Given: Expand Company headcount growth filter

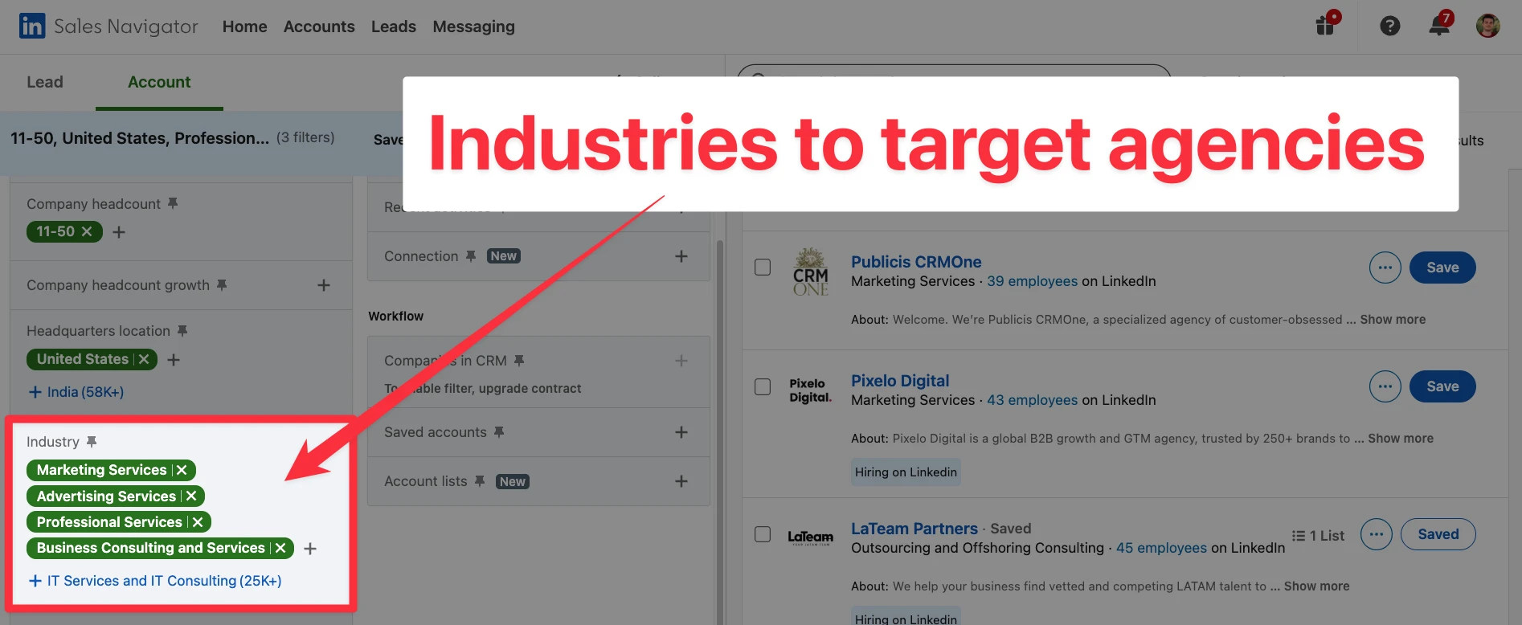Looking at the screenshot, I should tap(324, 285).
